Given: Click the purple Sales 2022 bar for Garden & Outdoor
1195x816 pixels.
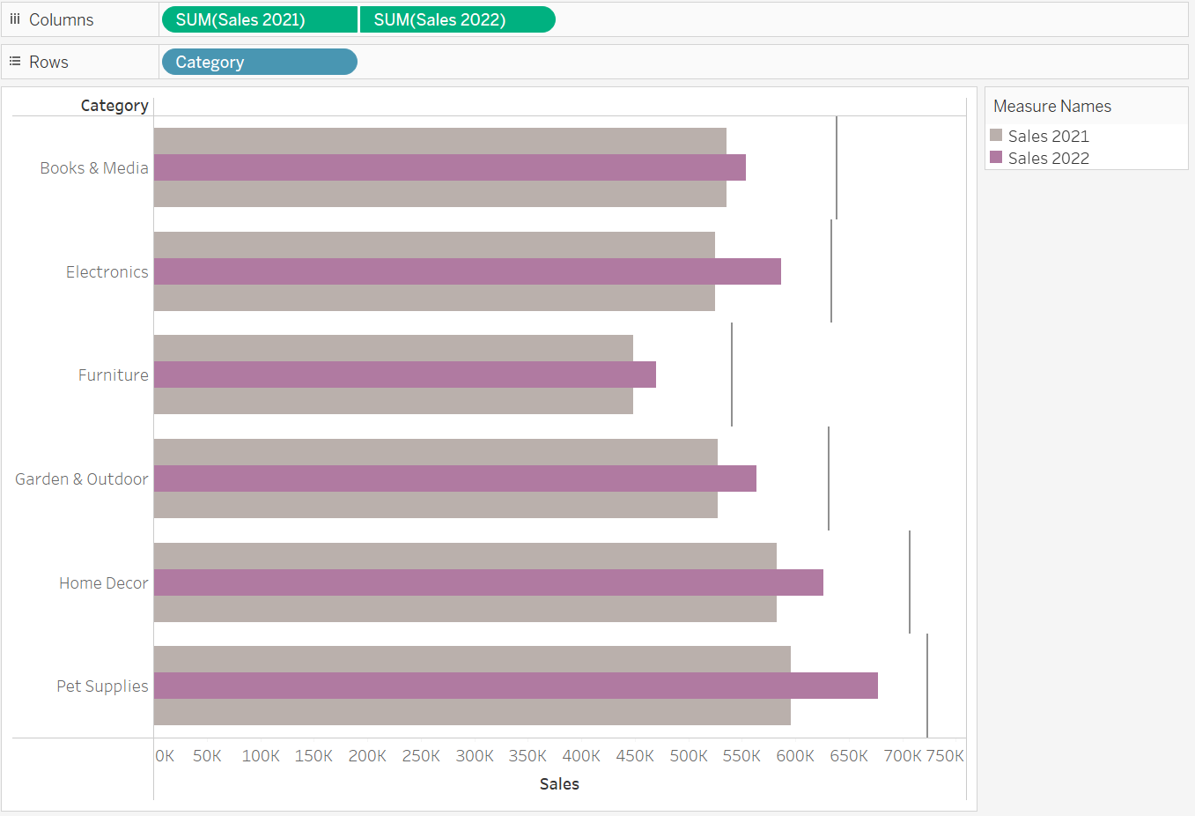Looking at the screenshot, I should (x=455, y=478).
